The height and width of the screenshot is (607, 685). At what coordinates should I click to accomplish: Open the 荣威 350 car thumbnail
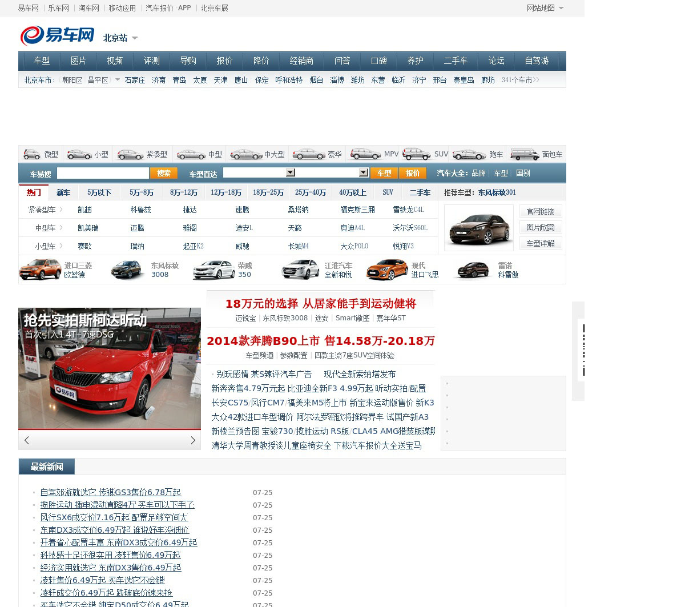[x=213, y=270]
